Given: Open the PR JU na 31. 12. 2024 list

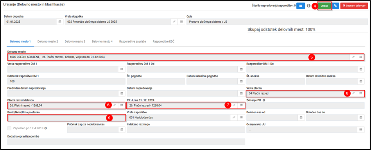Looking at the screenshot, I should [x=241, y=105].
